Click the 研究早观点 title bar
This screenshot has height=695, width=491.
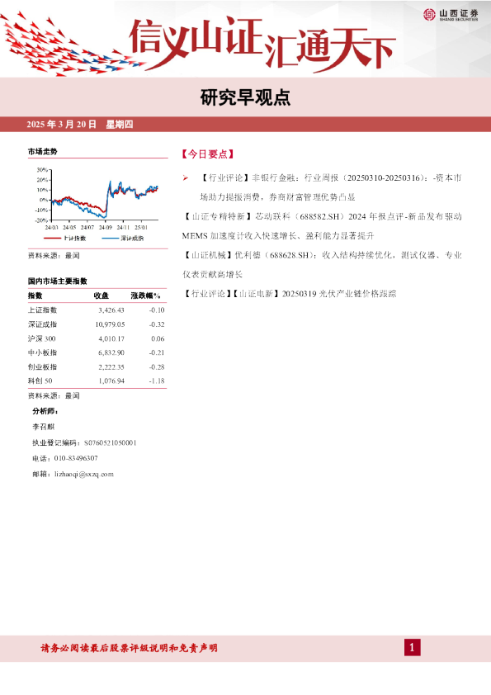pos(246,97)
